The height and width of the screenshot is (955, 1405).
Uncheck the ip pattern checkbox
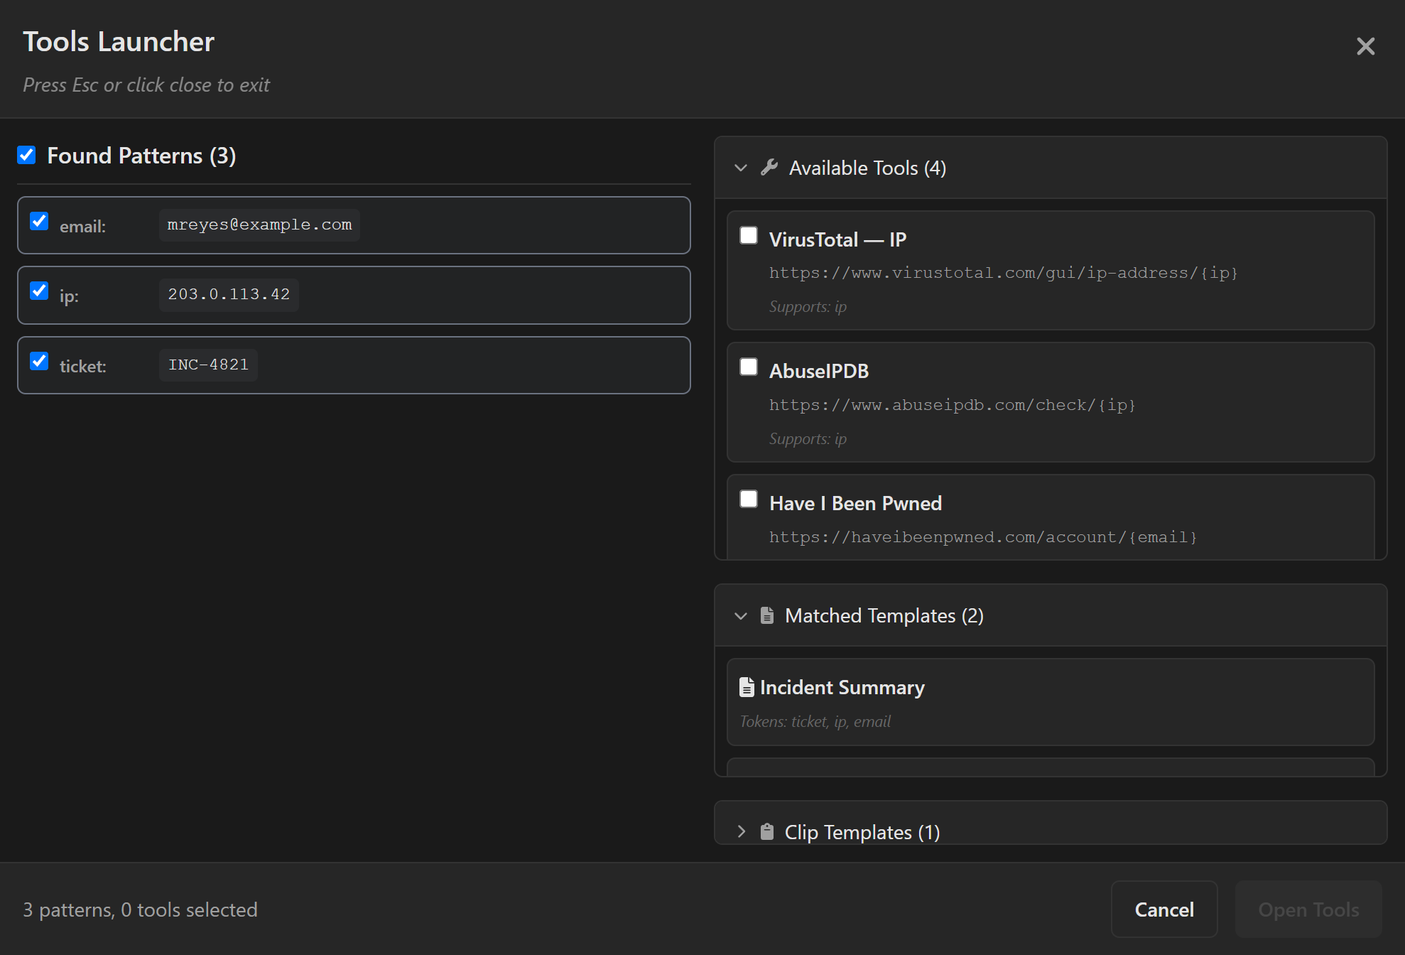point(39,291)
